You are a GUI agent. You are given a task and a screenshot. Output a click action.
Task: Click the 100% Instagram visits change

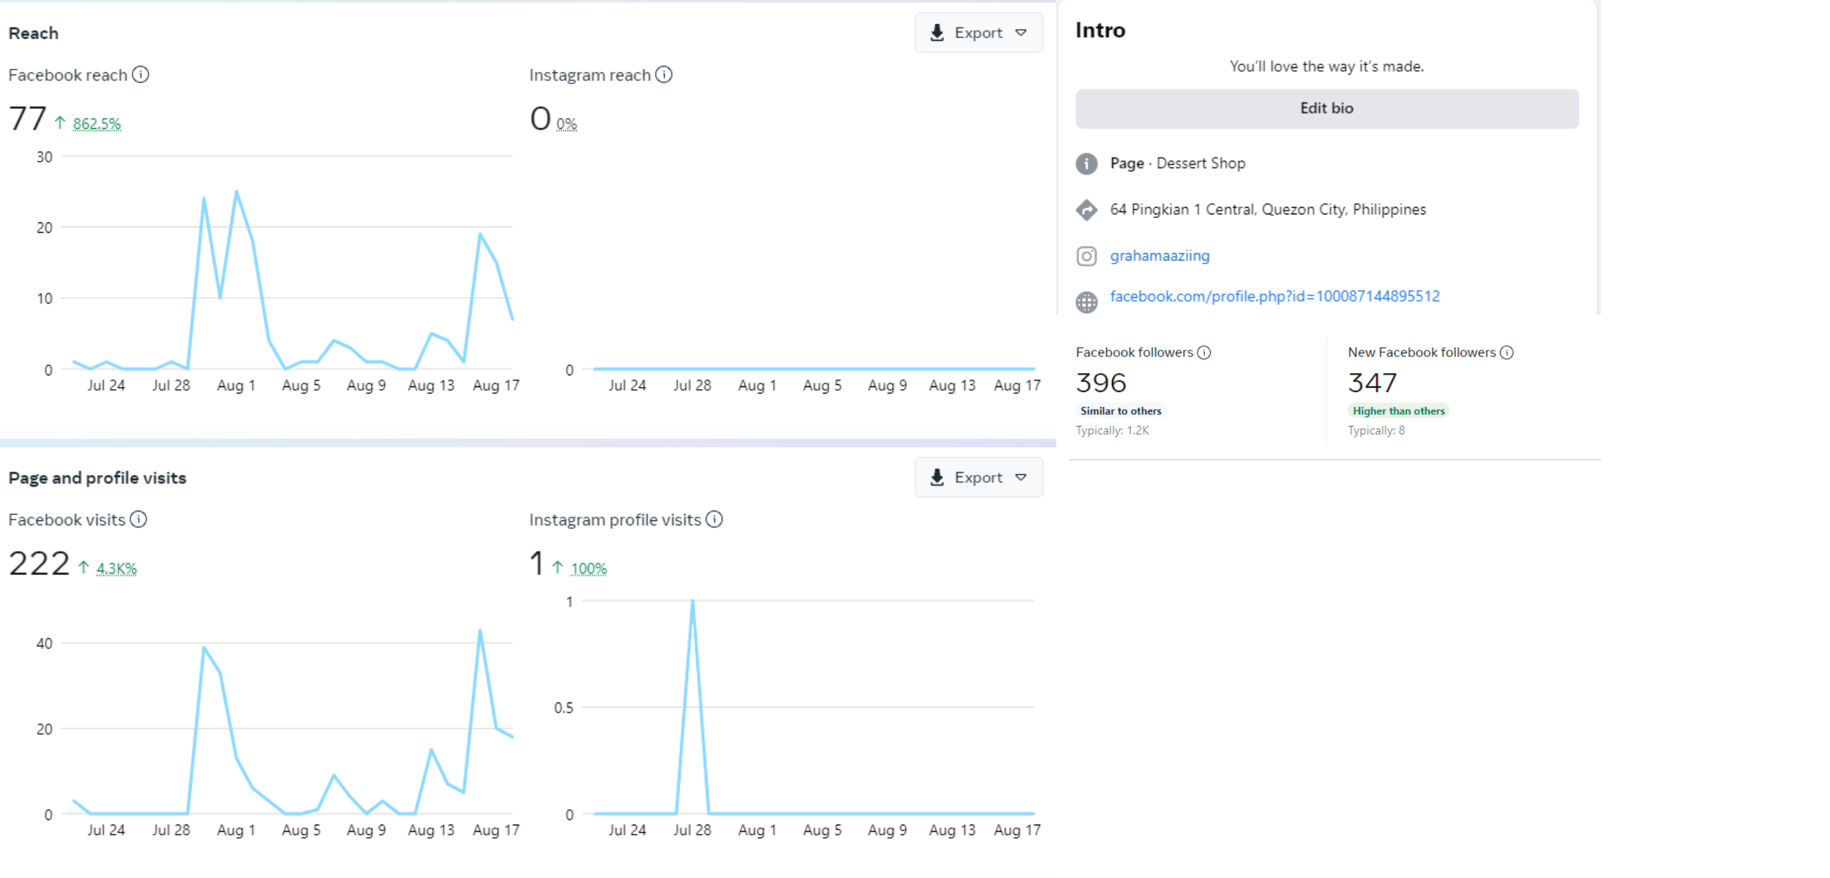pos(589,569)
